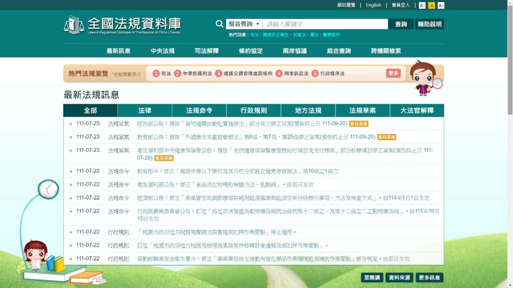Click number 2 badge for 中華民國刑法

click(177, 74)
